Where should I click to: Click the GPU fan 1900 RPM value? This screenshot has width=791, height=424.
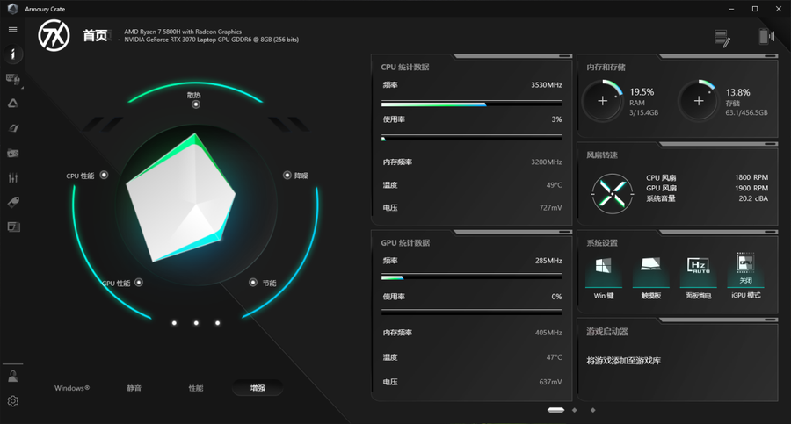click(751, 188)
